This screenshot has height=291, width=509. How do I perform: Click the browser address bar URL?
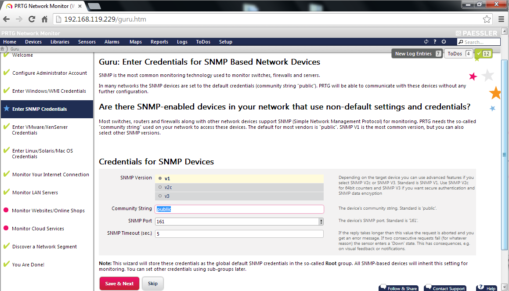(105, 19)
